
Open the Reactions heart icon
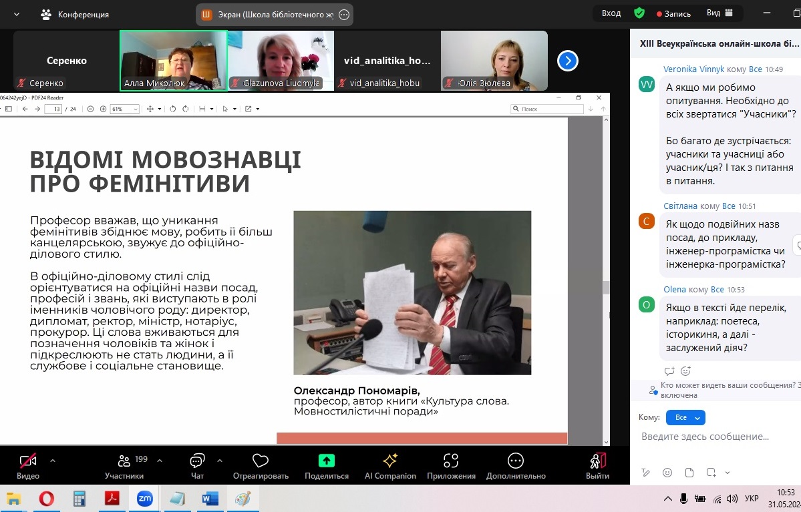click(x=261, y=461)
